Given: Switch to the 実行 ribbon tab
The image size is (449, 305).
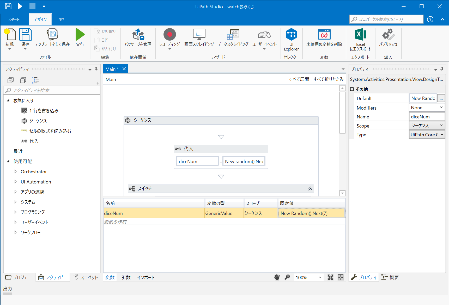Looking at the screenshot, I should tap(63, 20).
